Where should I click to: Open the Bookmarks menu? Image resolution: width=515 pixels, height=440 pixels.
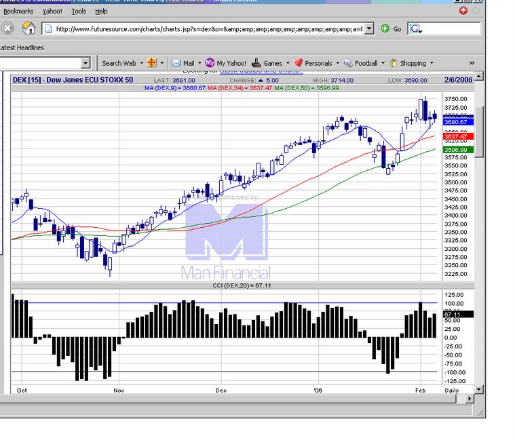[18, 11]
